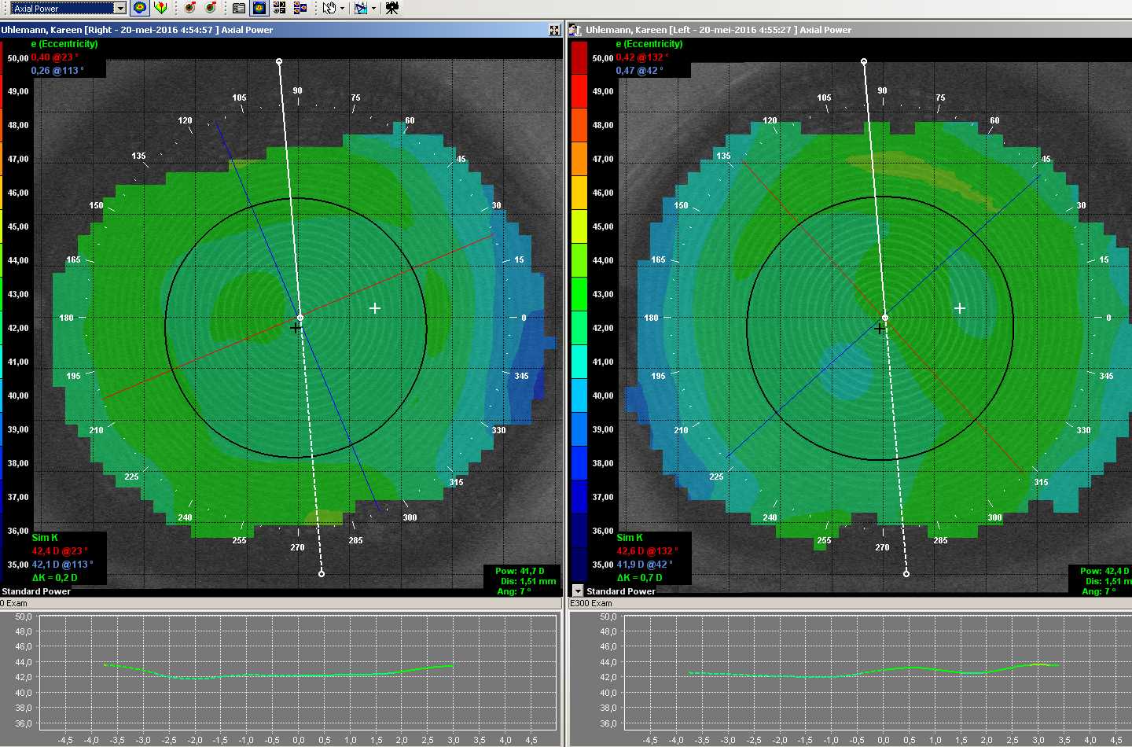This screenshot has height=747, width=1132.
Task: Click the top handle of right eye meridian line
Action: pyautogui.click(x=279, y=61)
